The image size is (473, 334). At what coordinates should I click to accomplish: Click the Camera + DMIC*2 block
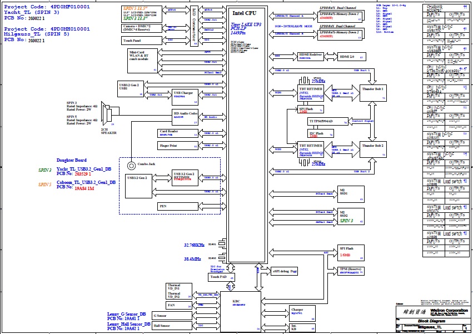pyautogui.click(x=142, y=28)
